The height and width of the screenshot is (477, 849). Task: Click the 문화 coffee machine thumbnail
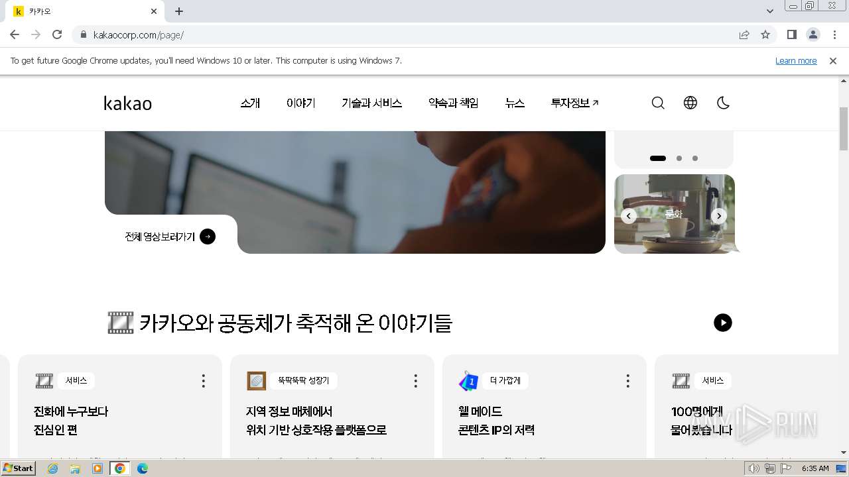click(675, 214)
